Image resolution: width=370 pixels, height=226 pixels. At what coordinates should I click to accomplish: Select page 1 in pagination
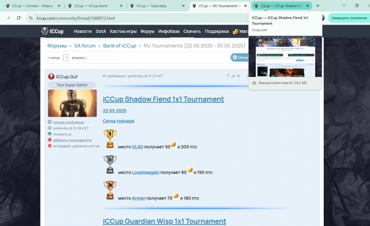(66, 58)
